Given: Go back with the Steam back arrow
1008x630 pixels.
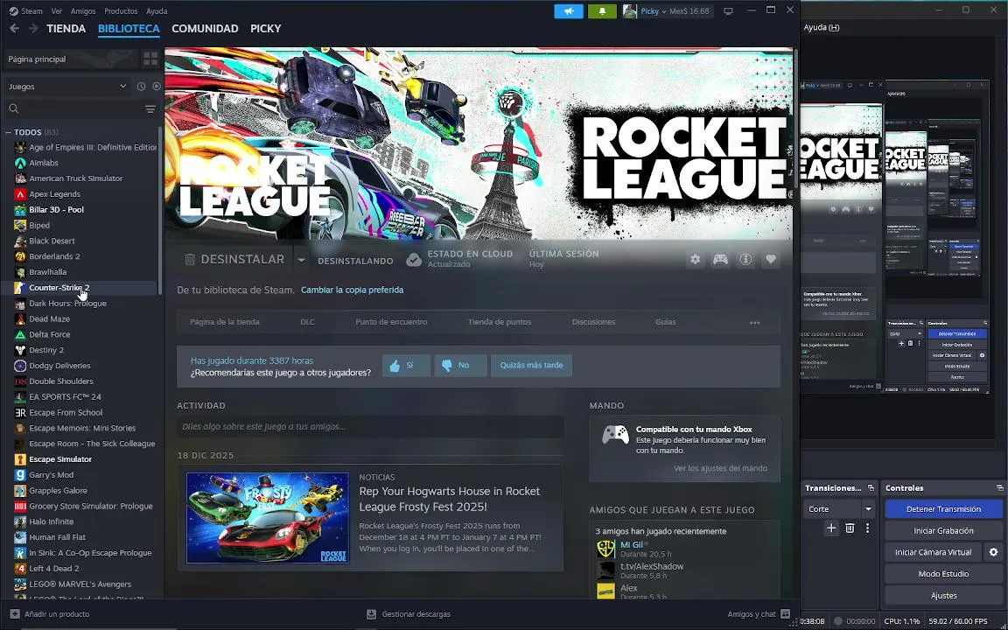Looking at the screenshot, I should (14, 28).
